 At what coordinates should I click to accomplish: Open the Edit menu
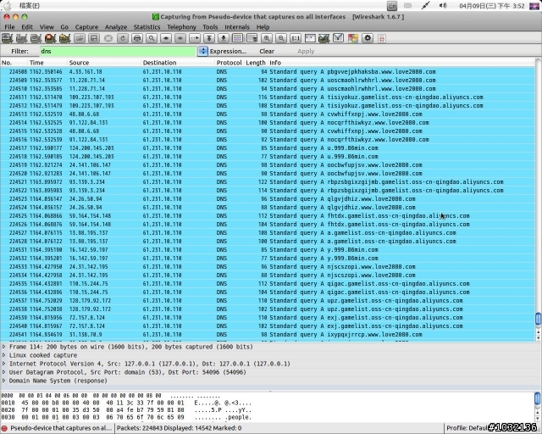coord(27,27)
